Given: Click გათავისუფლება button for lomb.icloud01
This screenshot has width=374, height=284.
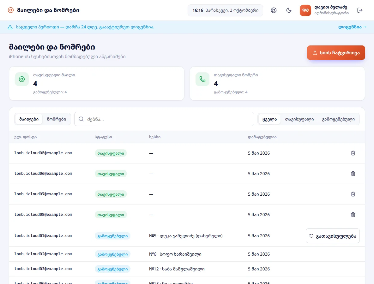Looking at the screenshot, I should point(333,236).
